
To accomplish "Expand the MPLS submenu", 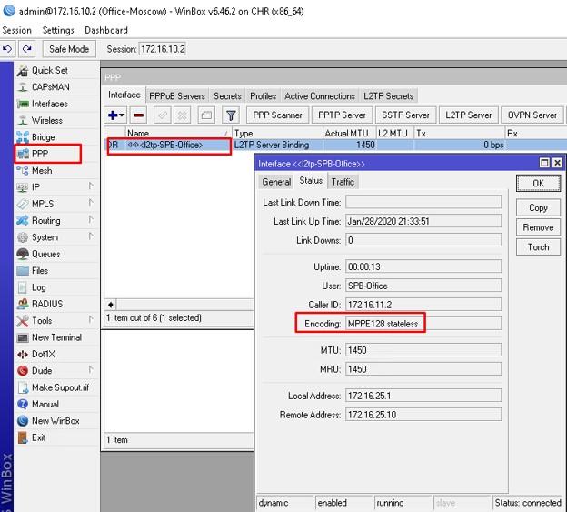I will 91,203.
